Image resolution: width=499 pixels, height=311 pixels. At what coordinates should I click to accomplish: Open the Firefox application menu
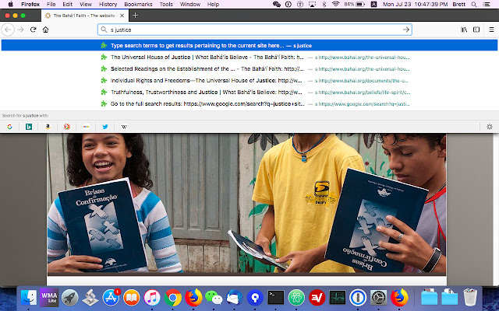coord(30,4)
